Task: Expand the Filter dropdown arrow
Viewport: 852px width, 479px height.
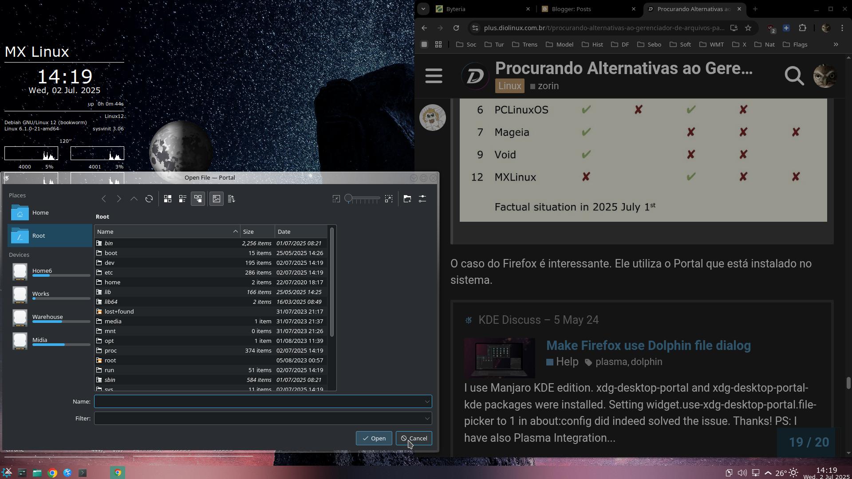Action: pos(427,418)
